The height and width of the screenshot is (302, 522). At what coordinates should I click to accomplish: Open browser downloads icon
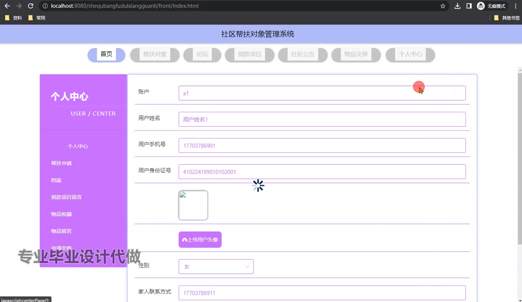pos(457,6)
